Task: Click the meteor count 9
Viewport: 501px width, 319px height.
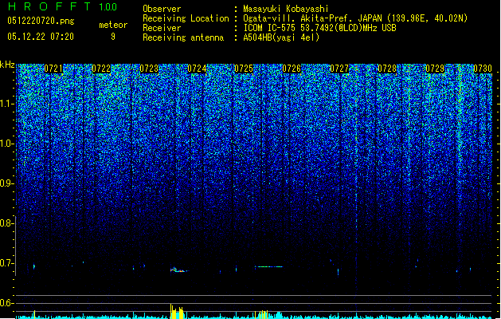Action: [113, 37]
